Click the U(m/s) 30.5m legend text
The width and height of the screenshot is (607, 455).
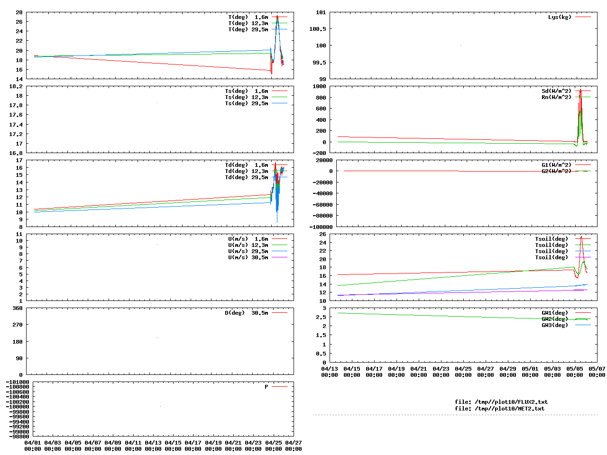248,257
